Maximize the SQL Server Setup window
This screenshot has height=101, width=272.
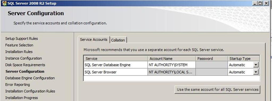tap(260, 3)
